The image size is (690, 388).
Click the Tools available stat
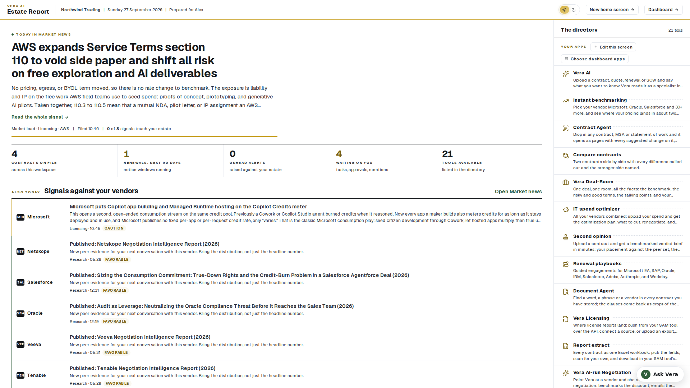[489, 161]
